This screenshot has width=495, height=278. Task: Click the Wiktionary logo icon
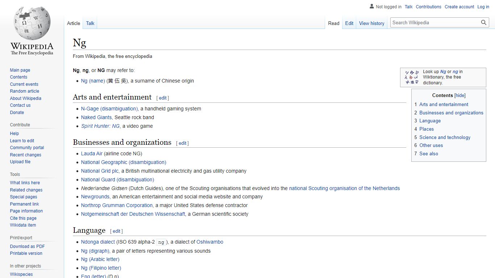tap(412, 77)
